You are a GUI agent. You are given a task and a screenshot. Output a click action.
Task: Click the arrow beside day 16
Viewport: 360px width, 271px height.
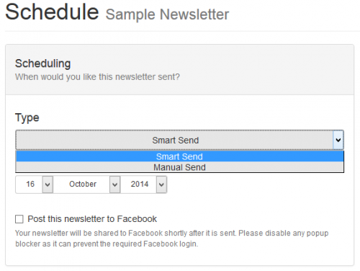[x=48, y=185]
